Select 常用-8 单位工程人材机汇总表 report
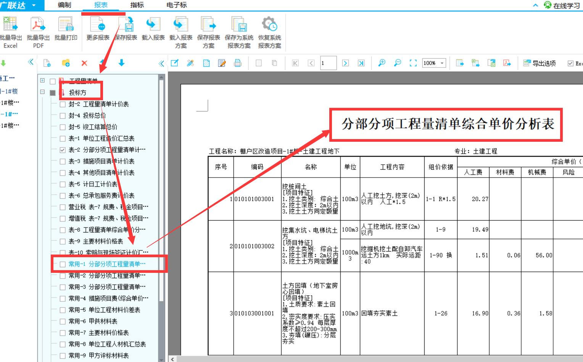 tap(107, 344)
